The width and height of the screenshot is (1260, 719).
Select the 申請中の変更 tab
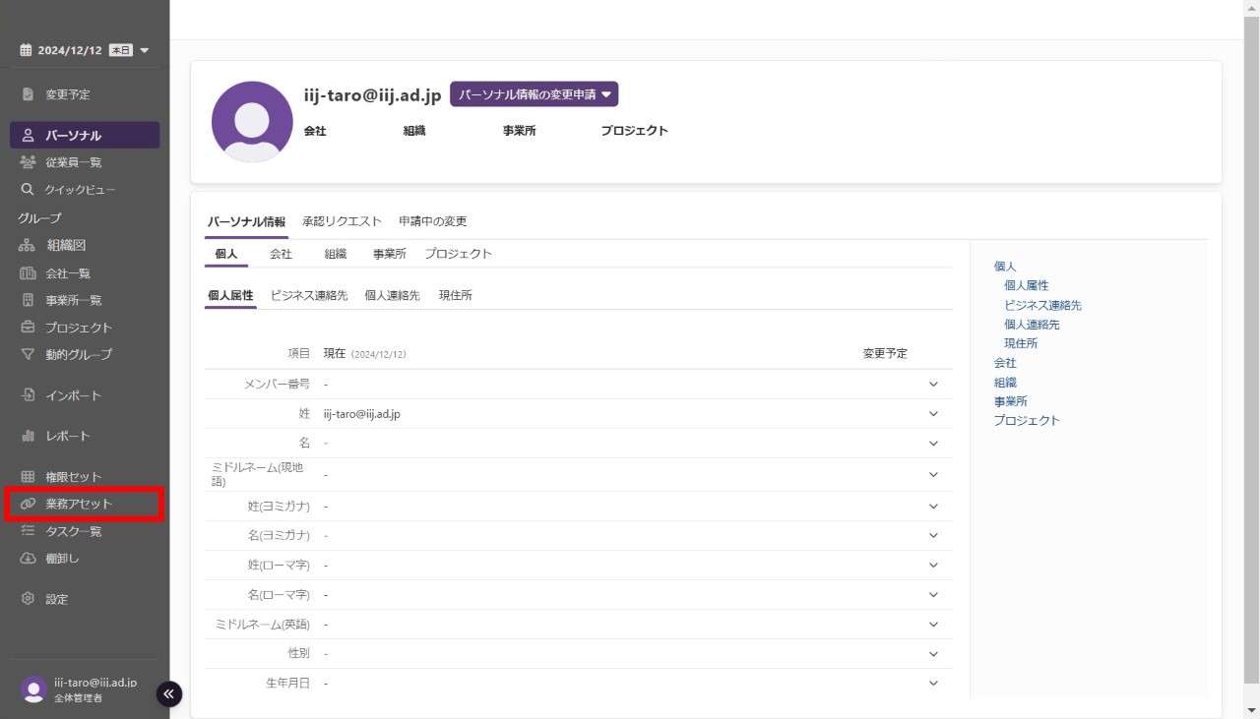tap(432, 221)
